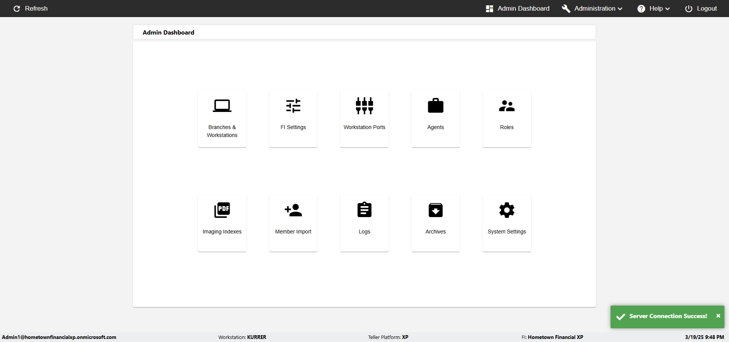Open the Archives box icon
The width and height of the screenshot is (729, 342).
tap(436, 210)
